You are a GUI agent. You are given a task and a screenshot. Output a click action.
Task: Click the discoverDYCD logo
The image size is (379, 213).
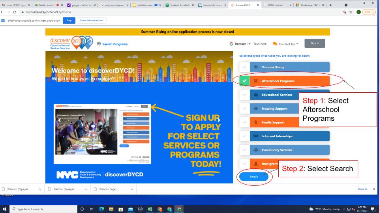coord(71,43)
